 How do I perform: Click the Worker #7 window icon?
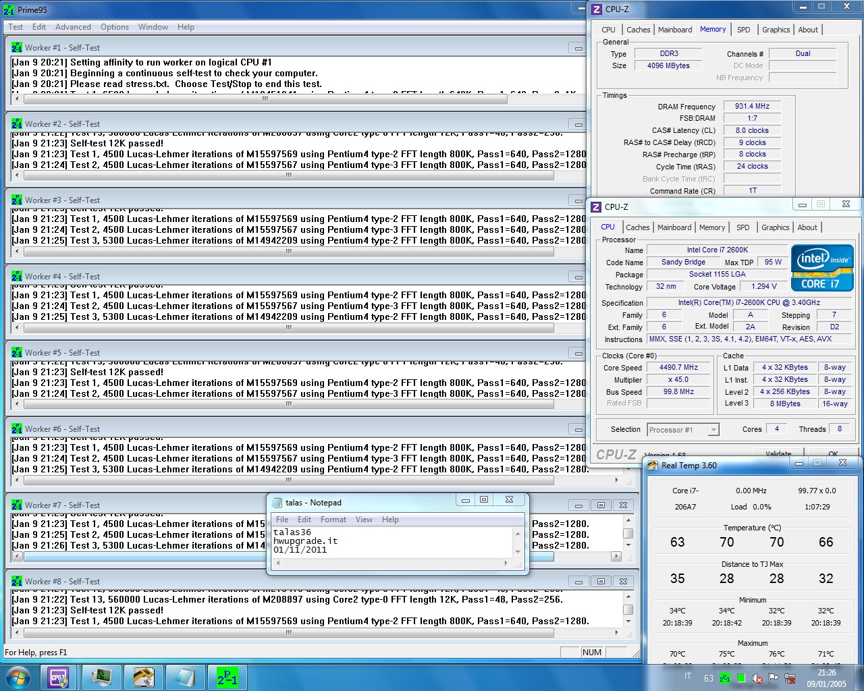pyautogui.click(x=17, y=505)
